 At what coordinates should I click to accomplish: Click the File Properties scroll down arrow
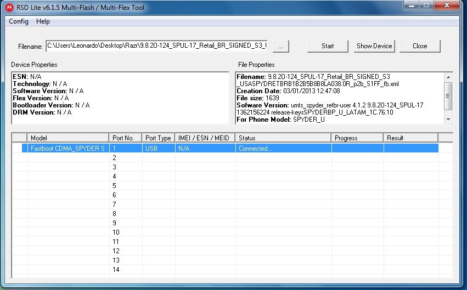[x=448, y=120]
